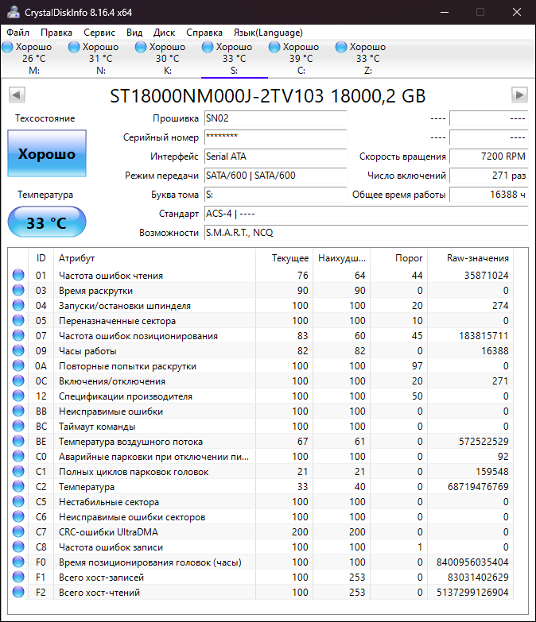Image resolution: width=536 pixels, height=622 pixels.
Task: Select the Частота ошибок чтения attribute name
Action: coord(111,276)
